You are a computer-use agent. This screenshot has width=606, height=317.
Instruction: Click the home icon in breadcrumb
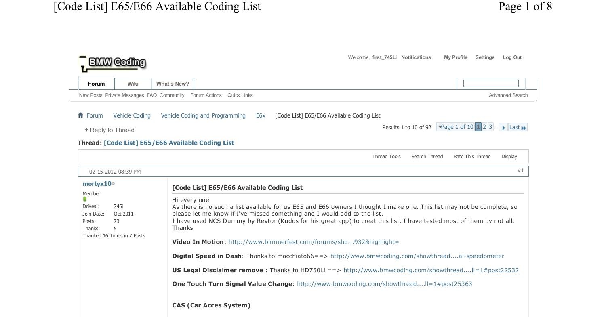80,115
